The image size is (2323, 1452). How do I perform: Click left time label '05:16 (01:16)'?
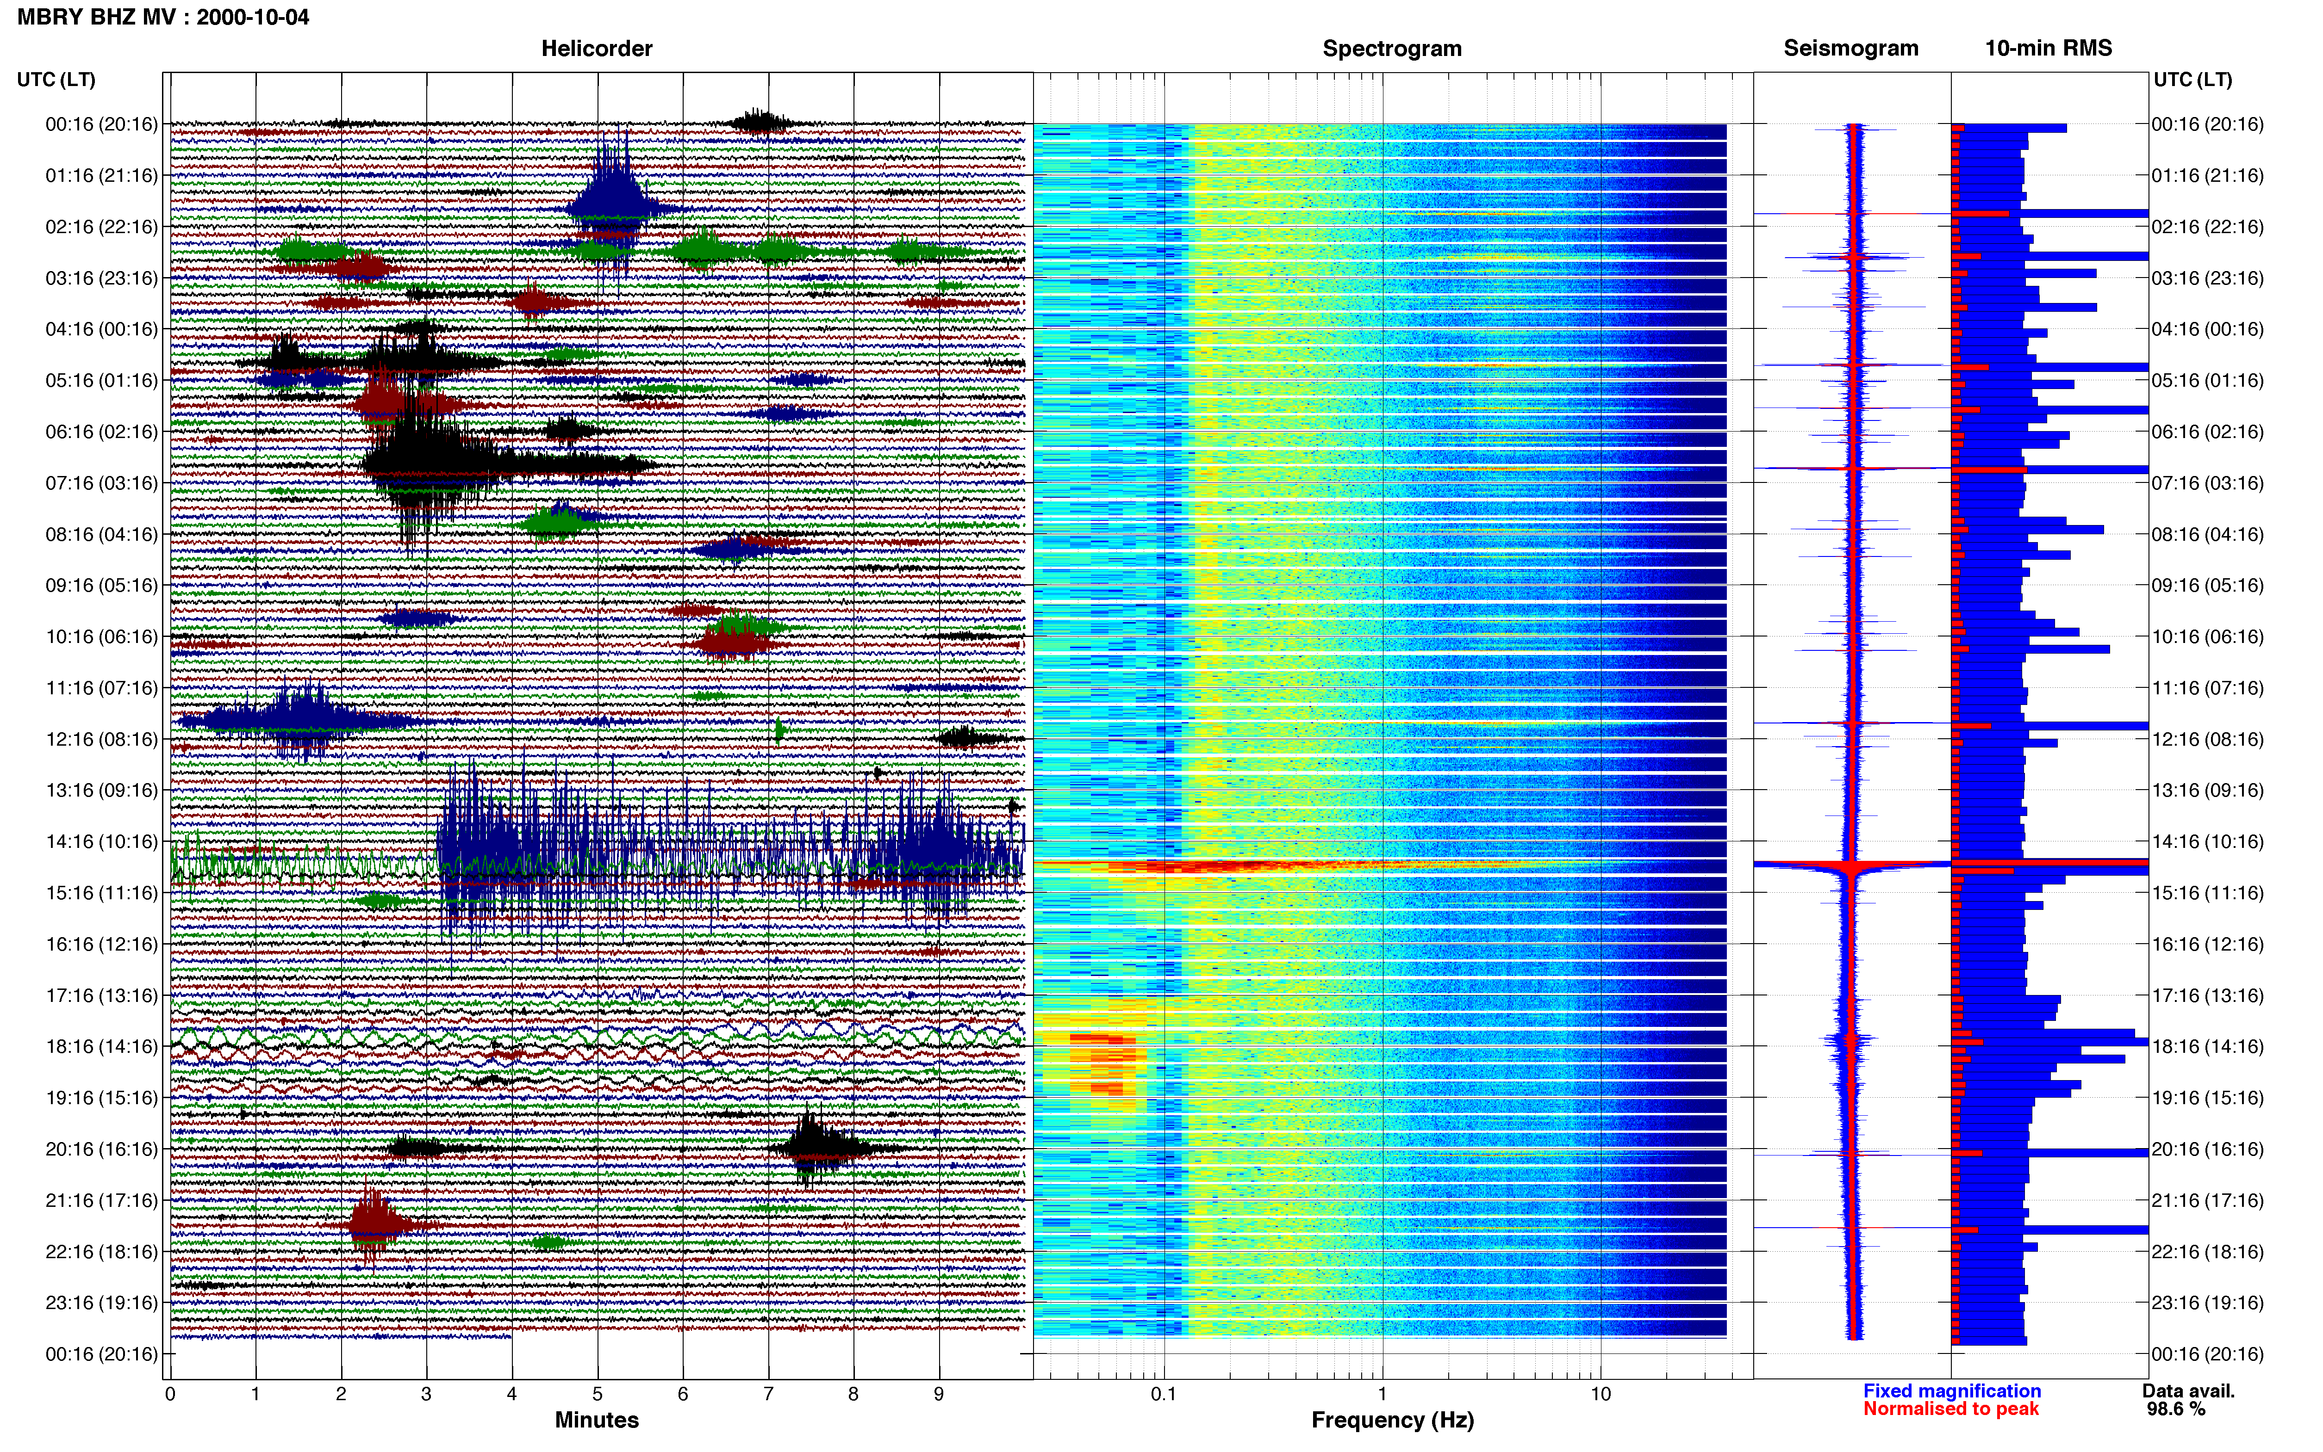click(102, 380)
